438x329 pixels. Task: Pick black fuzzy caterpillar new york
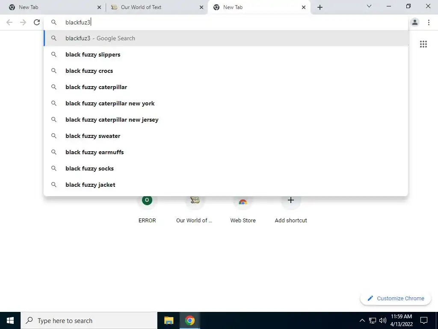[x=226, y=103]
